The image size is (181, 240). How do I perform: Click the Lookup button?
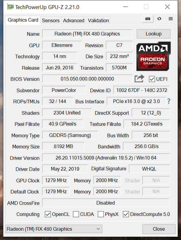pyautogui.click(x=153, y=34)
